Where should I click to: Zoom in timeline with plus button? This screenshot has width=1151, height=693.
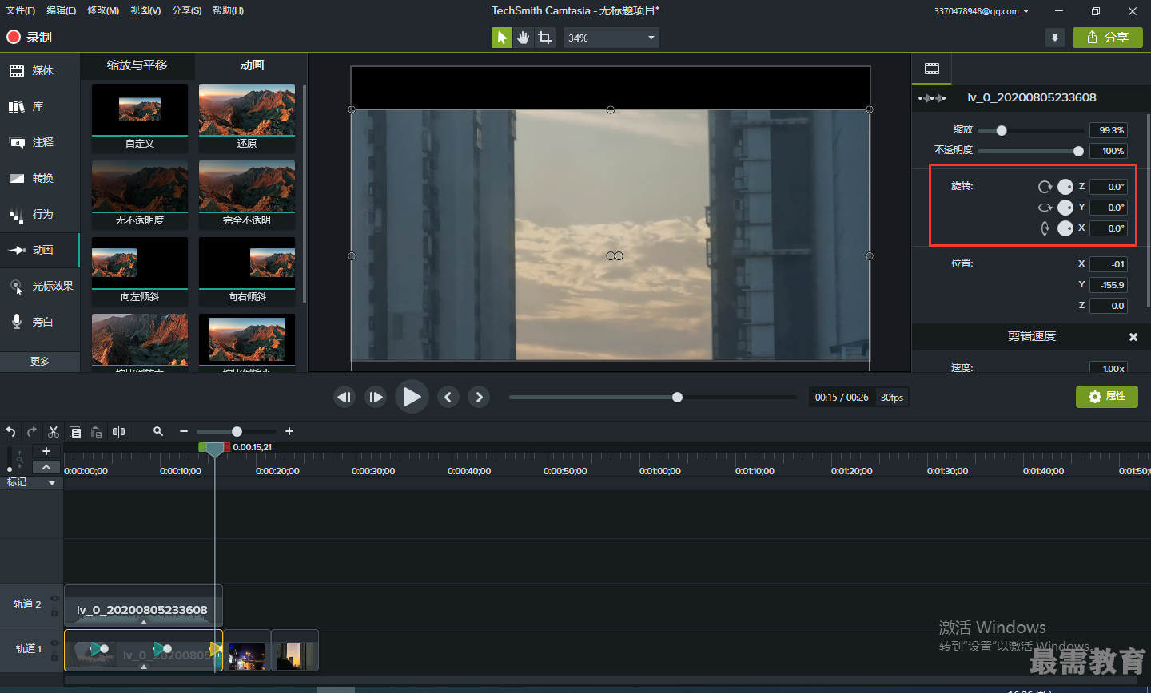click(x=289, y=431)
